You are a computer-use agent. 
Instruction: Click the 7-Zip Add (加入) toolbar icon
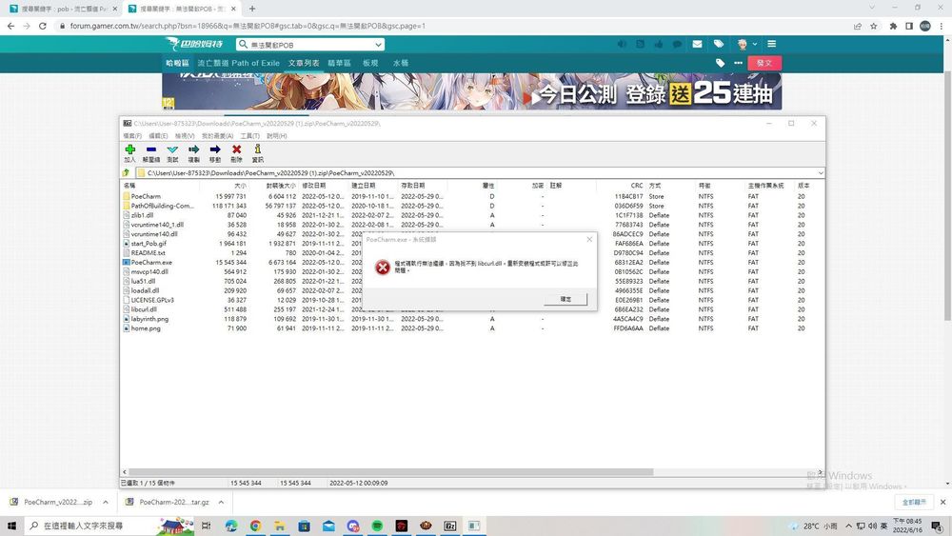pos(129,150)
